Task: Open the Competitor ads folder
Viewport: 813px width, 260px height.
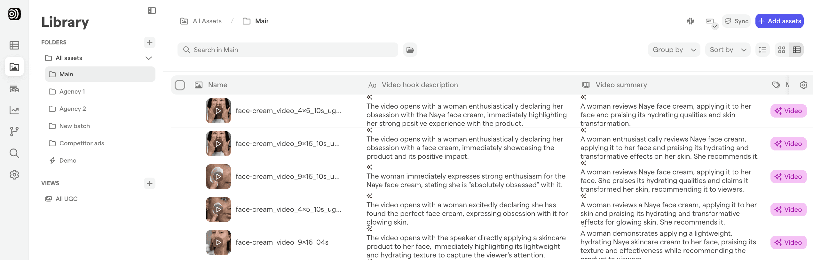Action: 100,143
